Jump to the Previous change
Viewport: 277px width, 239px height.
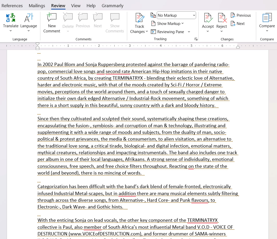(x=241, y=15)
